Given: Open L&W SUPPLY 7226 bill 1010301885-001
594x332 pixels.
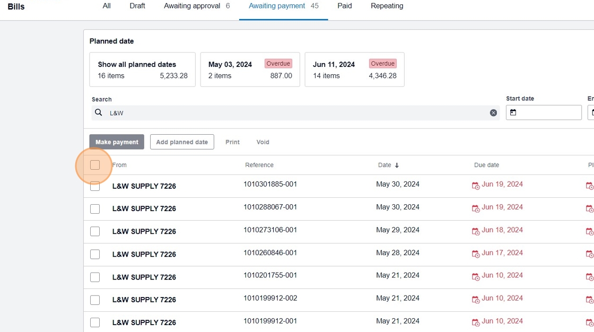Looking at the screenshot, I should tap(144, 186).
